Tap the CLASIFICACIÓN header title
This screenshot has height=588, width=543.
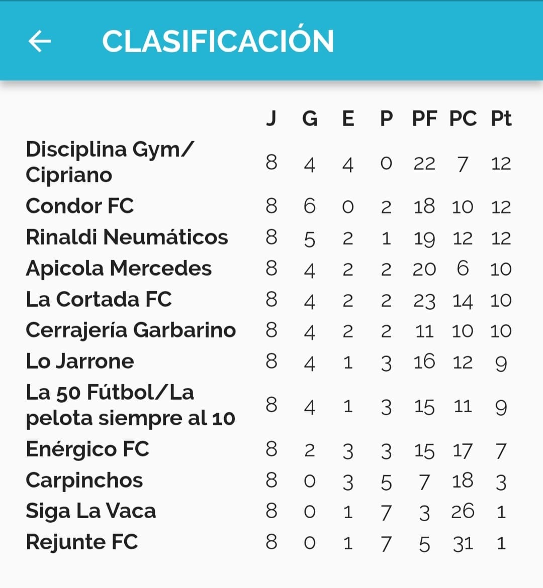[x=218, y=41]
